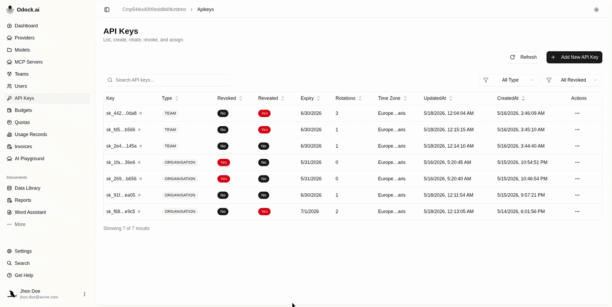Click the Odock.ai logo icon

10,10
